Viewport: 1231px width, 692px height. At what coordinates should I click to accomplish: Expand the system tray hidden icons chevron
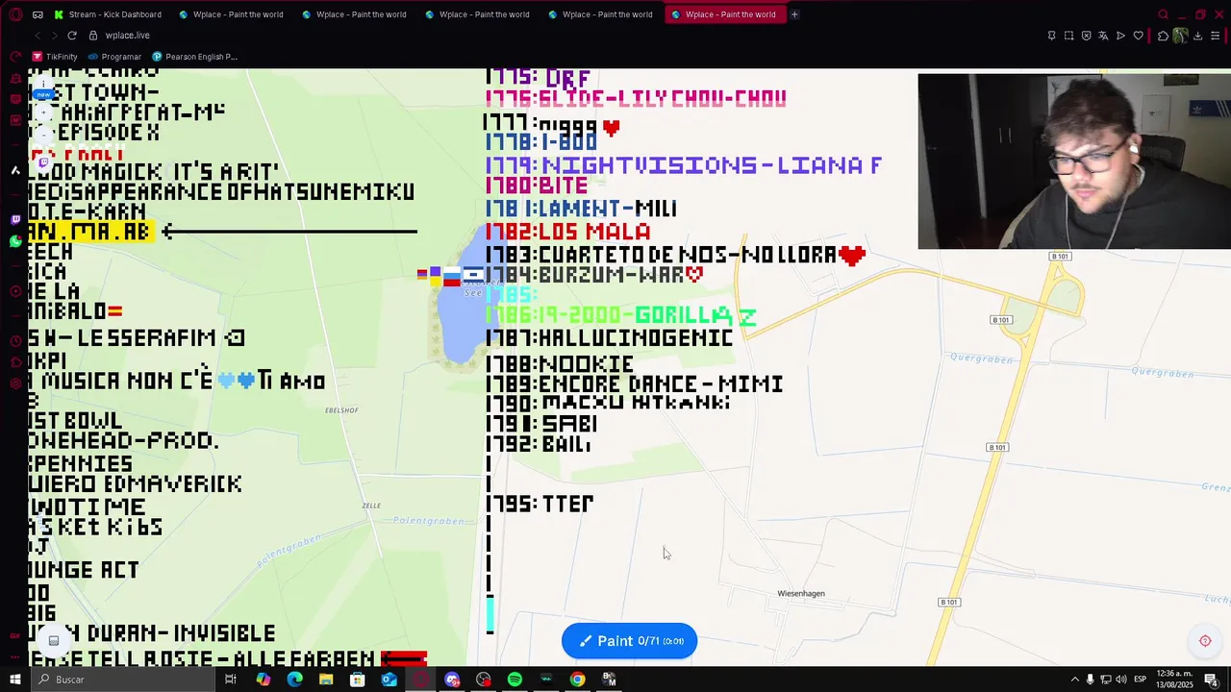point(1075,680)
